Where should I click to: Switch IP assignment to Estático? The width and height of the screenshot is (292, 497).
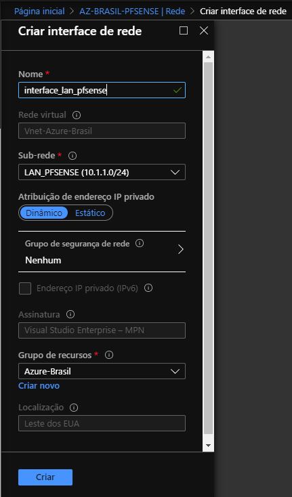coord(90,213)
